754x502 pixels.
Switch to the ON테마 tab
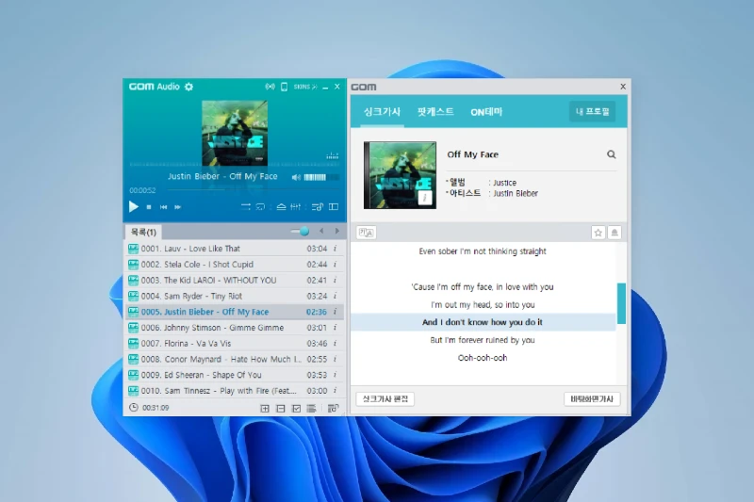click(x=486, y=112)
